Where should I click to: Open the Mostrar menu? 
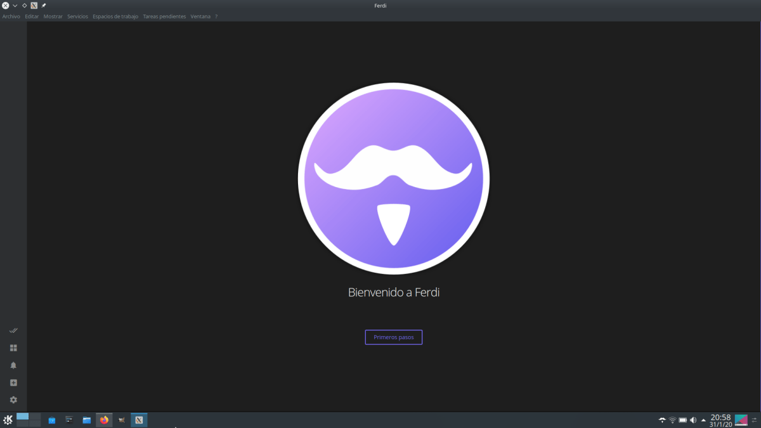53,16
